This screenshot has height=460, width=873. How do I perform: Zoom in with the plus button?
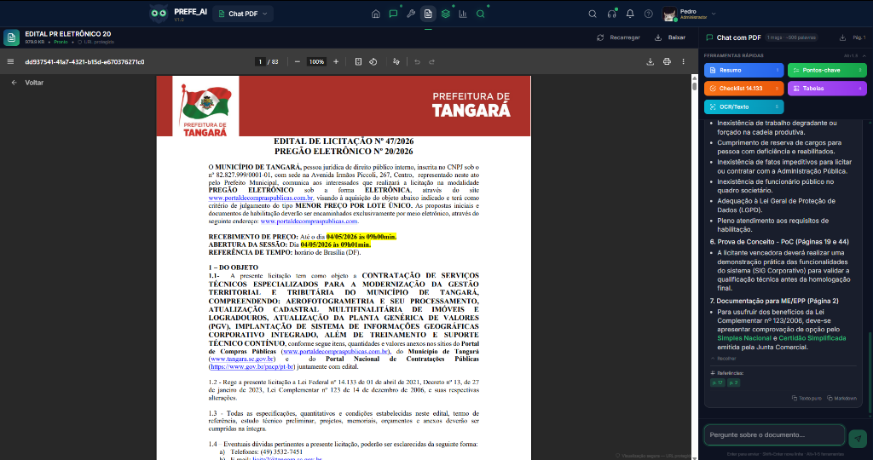[x=336, y=61]
